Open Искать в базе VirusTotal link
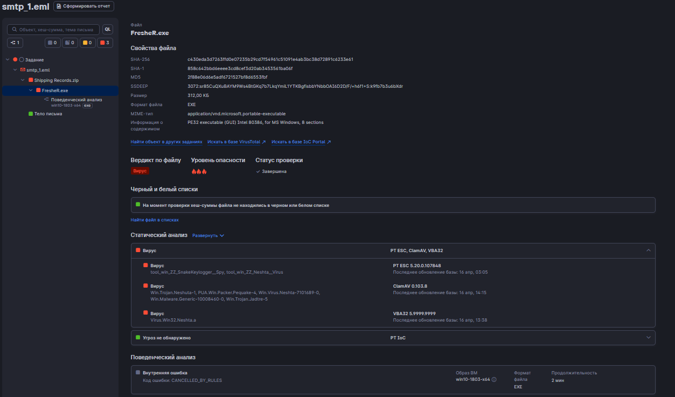 click(234, 142)
